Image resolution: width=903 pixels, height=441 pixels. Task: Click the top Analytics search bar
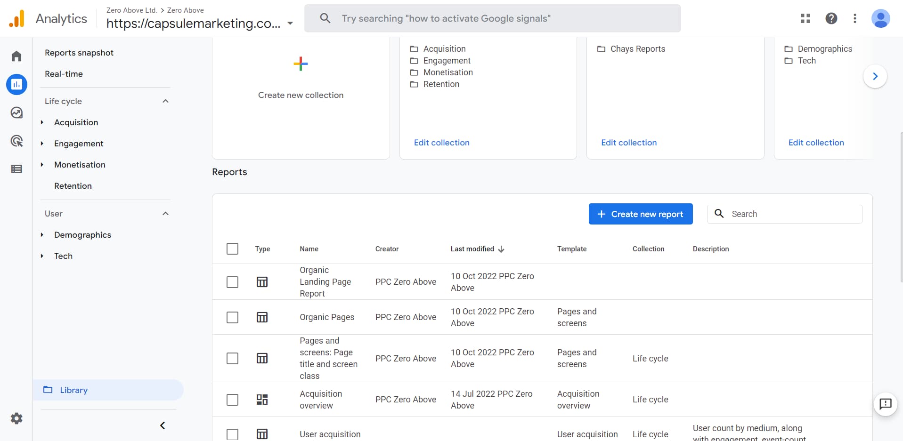pos(493,18)
